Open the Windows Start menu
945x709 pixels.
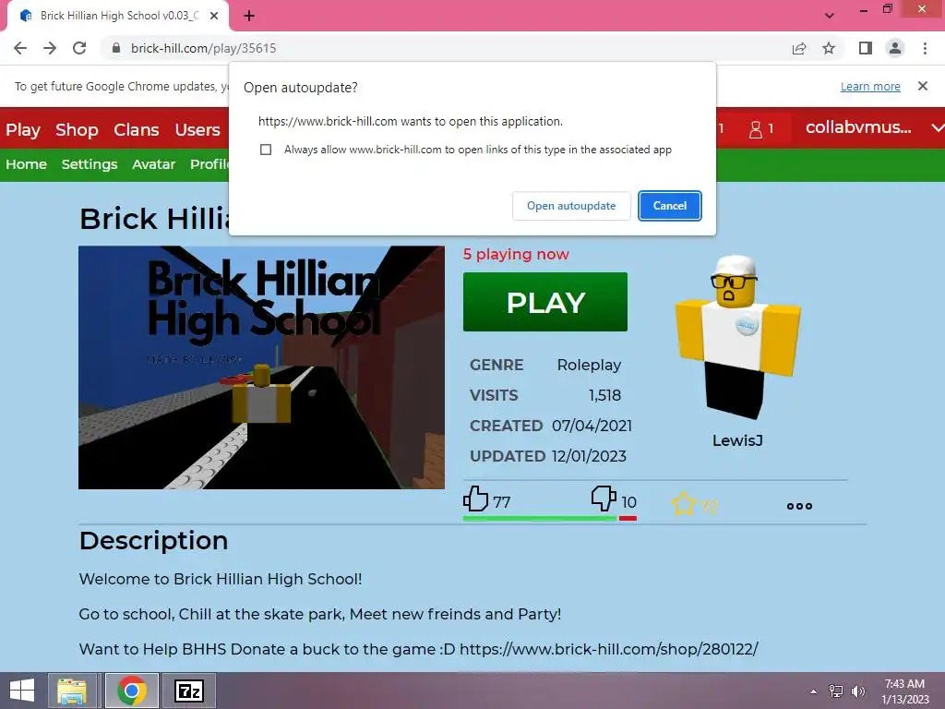[x=22, y=691]
